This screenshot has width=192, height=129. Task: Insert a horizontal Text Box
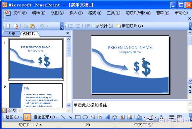tap(93, 117)
